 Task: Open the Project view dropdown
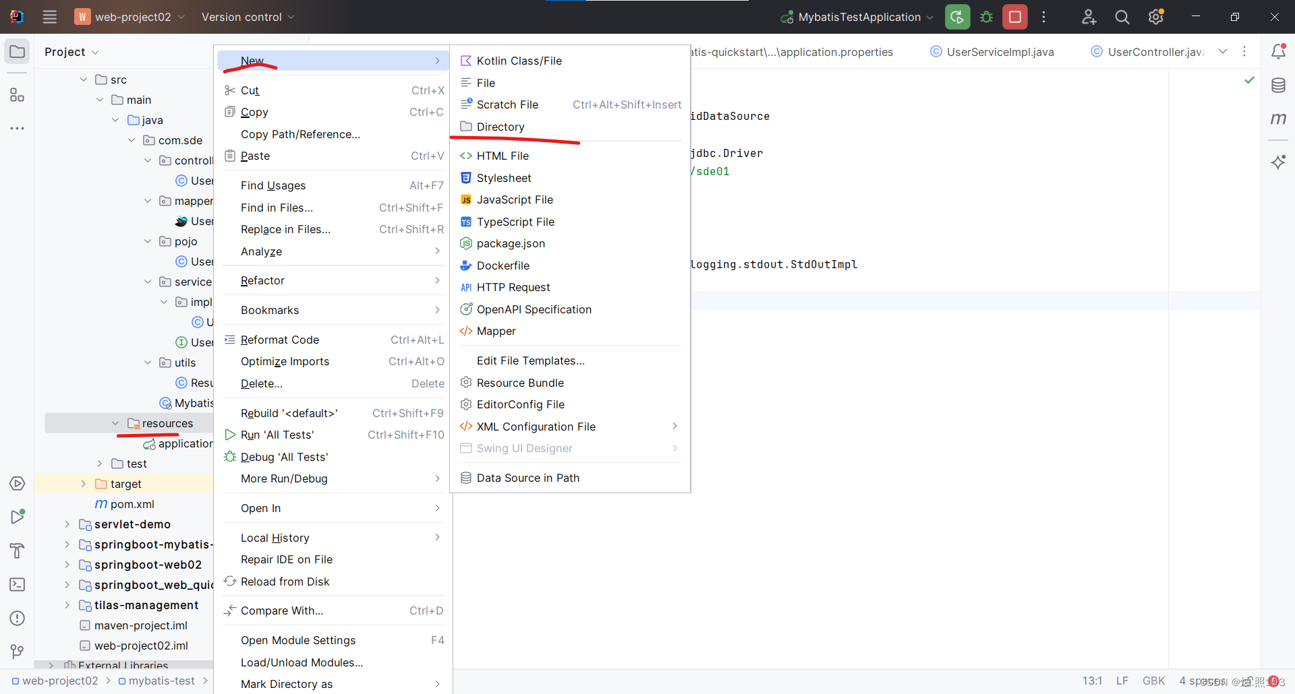coord(71,52)
